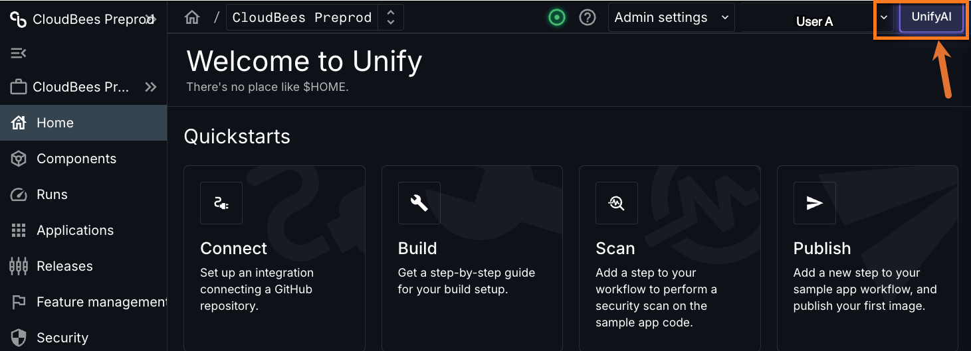Go to Releases in the sidebar

83,266
